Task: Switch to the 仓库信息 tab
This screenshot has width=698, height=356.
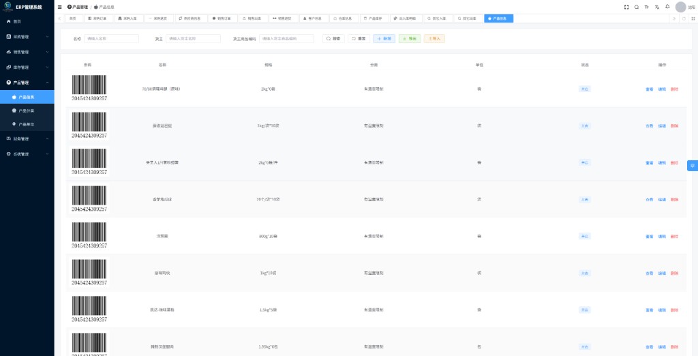Action: (344, 18)
